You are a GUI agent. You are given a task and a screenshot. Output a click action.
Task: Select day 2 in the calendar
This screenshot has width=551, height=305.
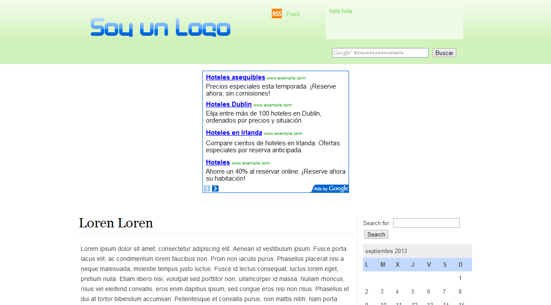click(366, 292)
